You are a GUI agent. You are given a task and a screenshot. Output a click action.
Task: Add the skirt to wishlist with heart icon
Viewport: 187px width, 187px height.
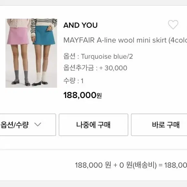[173, 25]
